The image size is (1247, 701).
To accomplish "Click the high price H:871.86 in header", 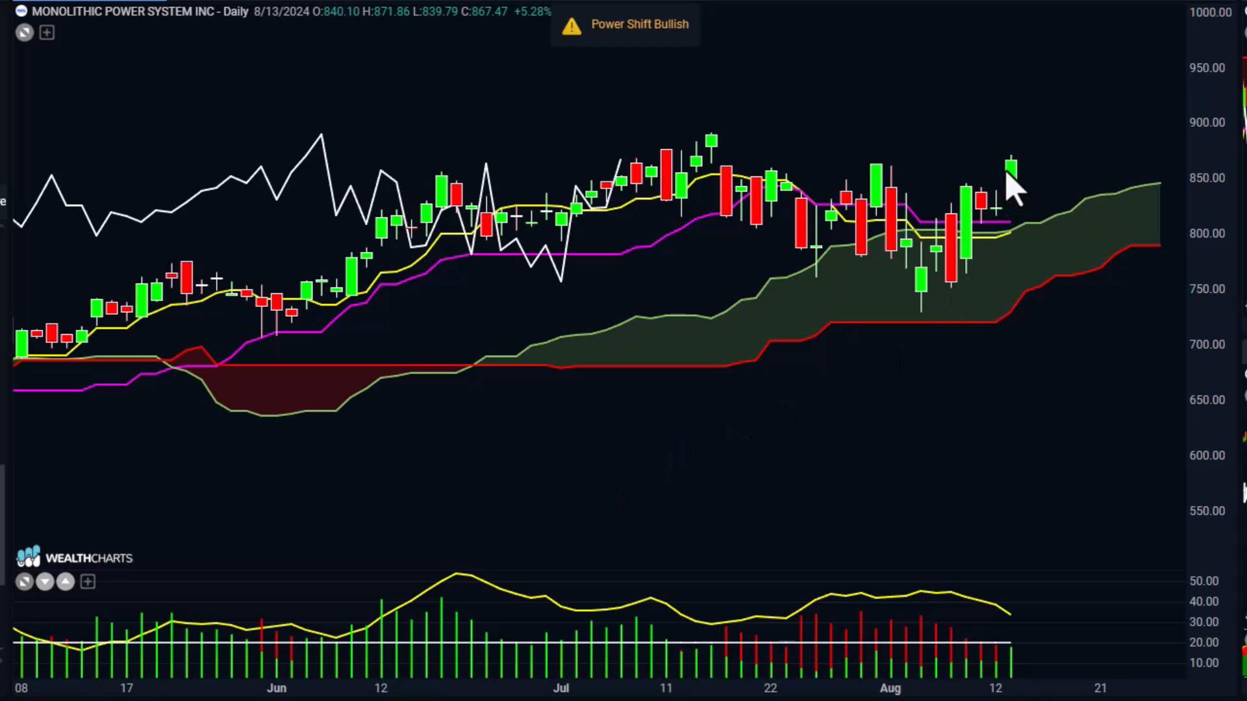I will click(x=386, y=11).
